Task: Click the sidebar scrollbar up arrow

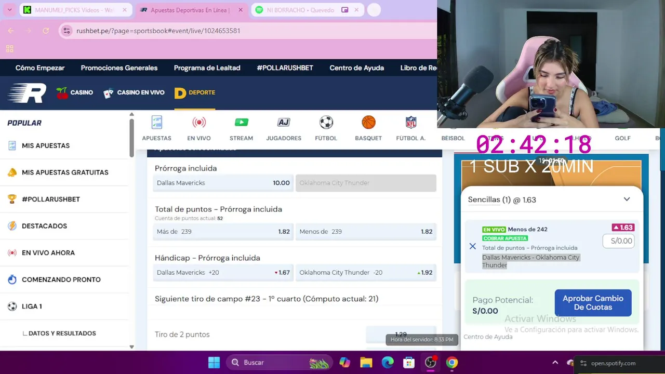Action: click(x=131, y=114)
